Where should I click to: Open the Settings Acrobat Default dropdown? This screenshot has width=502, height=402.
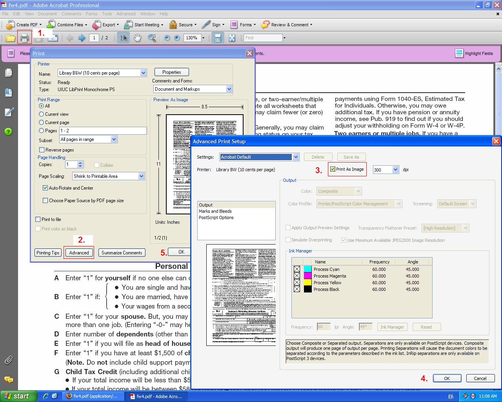click(296, 157)
